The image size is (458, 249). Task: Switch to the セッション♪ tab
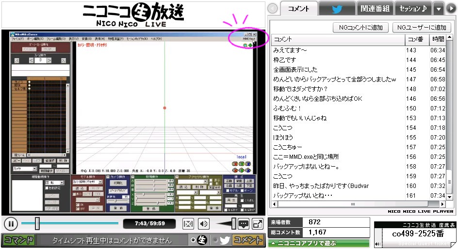[x=413, y=9]
